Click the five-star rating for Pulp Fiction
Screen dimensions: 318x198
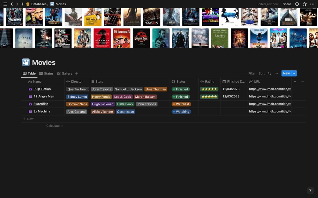[x=209, y=89]
